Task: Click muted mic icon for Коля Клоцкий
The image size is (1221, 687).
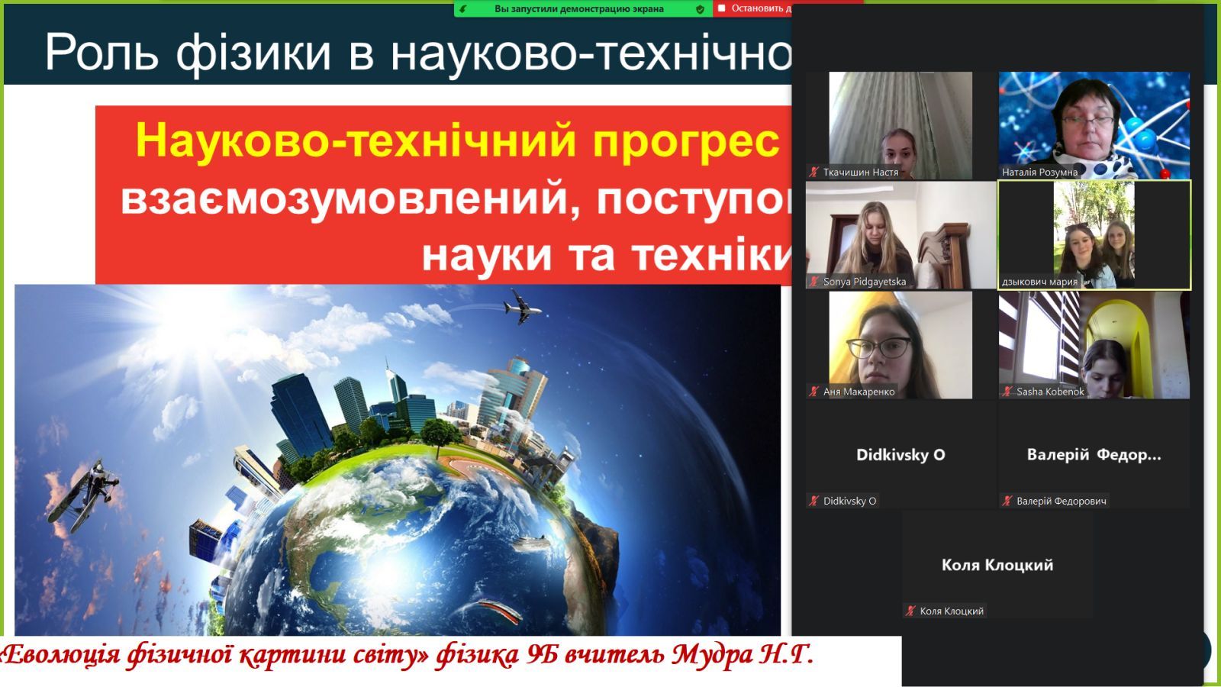Action: click(910, 611)
